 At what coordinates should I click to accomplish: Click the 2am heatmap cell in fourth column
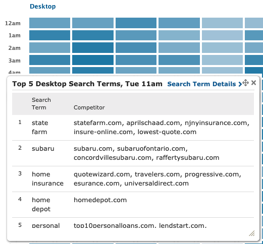click(179, 47)
